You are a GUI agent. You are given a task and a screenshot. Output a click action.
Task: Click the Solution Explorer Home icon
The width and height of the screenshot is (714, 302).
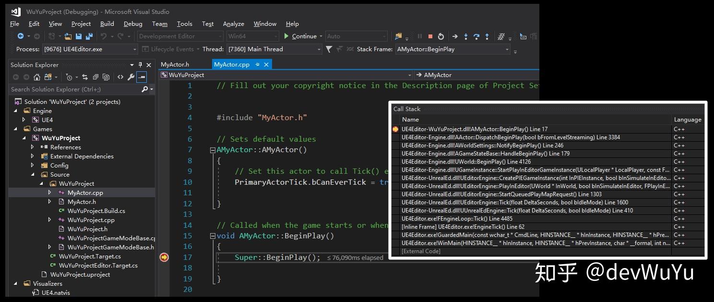[37, 77]
